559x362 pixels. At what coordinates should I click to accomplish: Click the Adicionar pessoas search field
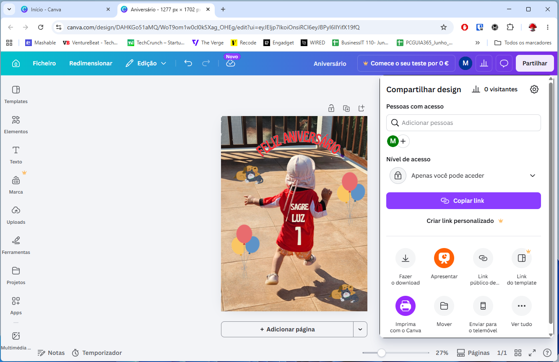pyautogui.click(x=463, y=123)
